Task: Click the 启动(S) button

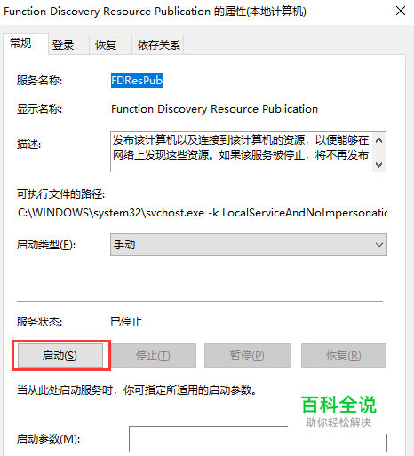Action: point(60,356)
